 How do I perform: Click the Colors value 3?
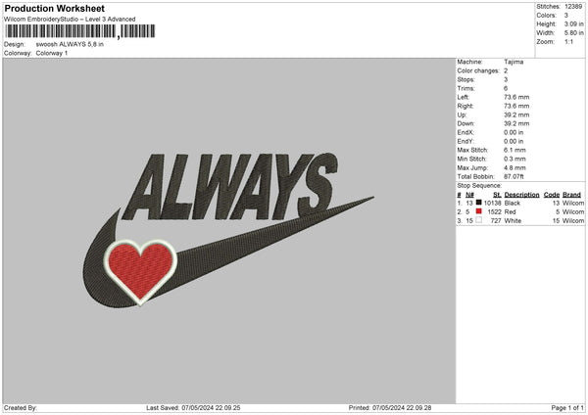pos(566,16)
